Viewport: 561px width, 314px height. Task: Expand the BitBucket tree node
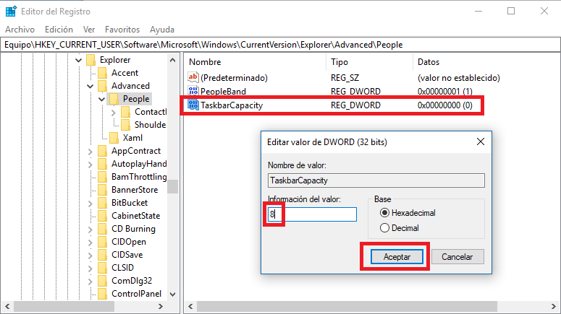90,203
